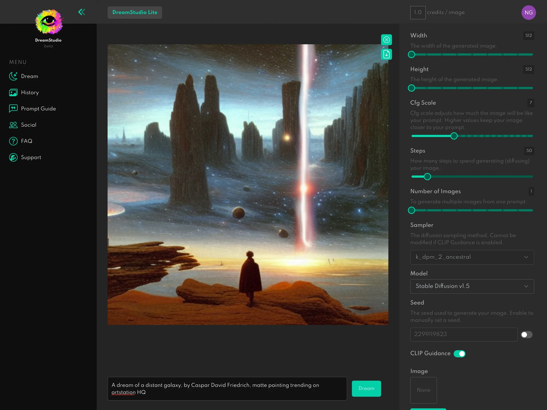Click the prompt text input field
The width and height of the screenshot is (547, 410).
(x=227, y=388)
